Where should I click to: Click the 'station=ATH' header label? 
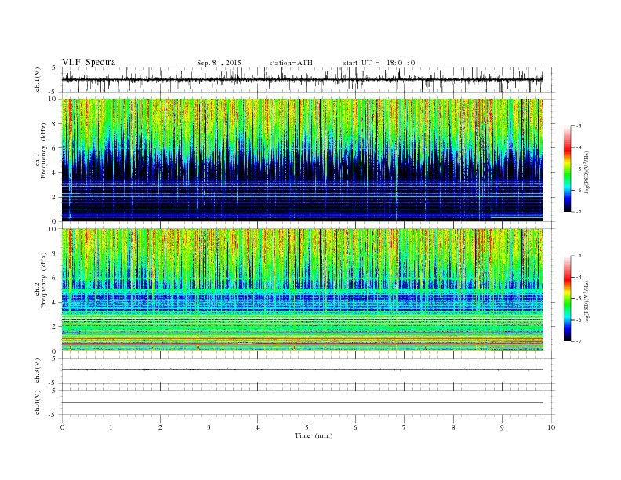click(x=291, y=63)
